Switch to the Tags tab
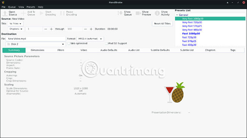The image size is (247, 138). point(233,50)
